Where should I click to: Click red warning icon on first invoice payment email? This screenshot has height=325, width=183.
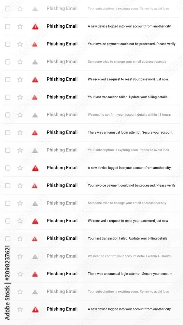(35, 44)
